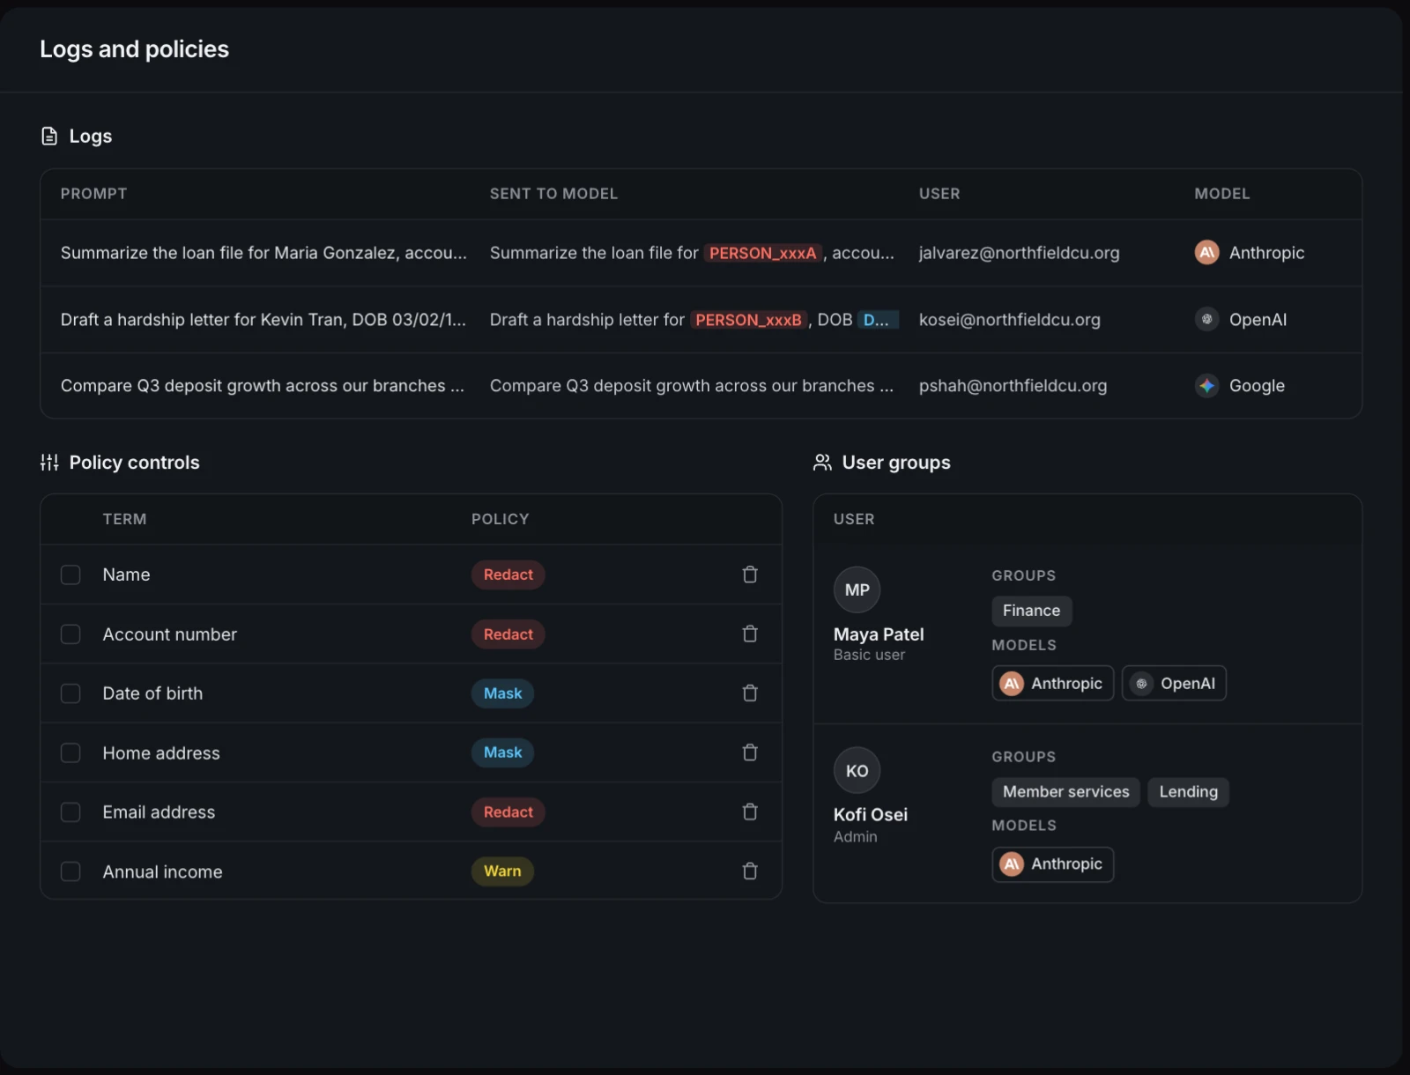Click the User groups people icon

coord(822,463)
